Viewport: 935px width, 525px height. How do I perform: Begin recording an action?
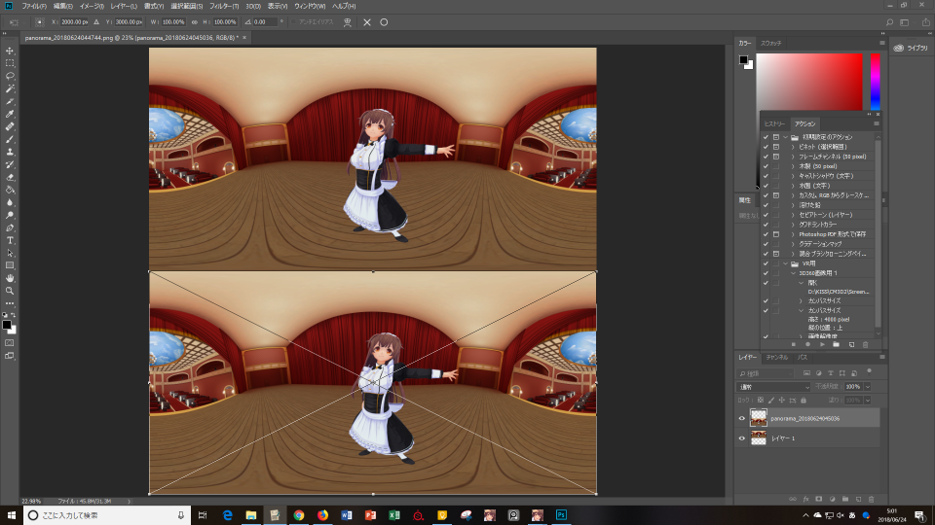(808, 344)
